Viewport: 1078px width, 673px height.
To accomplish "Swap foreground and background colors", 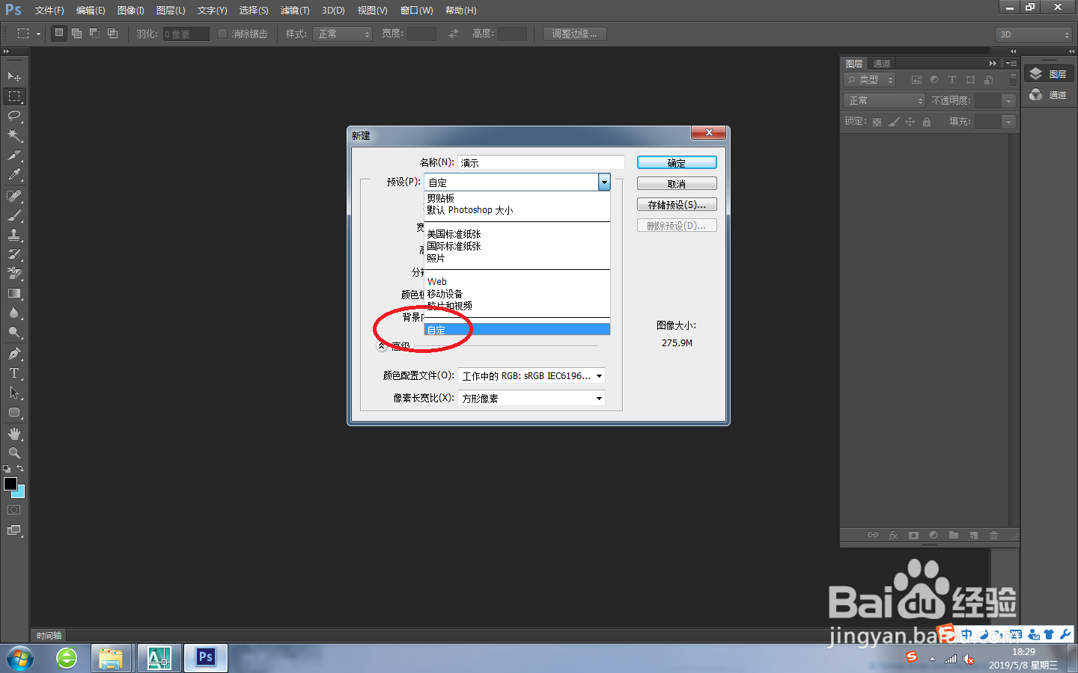I will 20,468.
